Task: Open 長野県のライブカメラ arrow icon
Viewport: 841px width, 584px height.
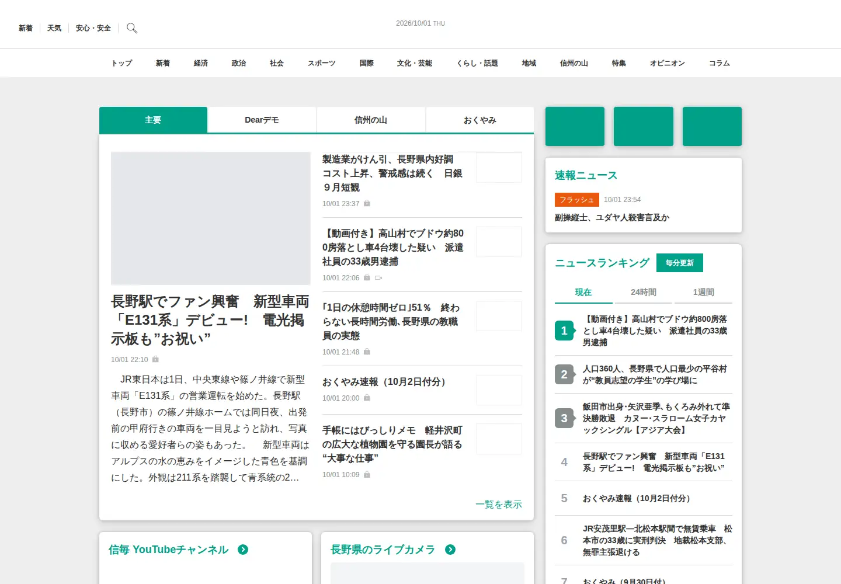Action: point(450,550)
